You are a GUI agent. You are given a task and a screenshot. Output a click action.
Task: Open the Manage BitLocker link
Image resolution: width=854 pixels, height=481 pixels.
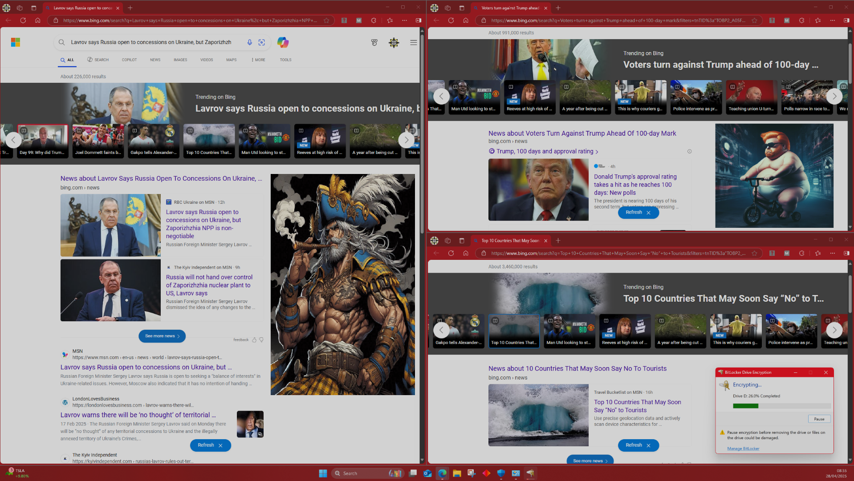743,449
